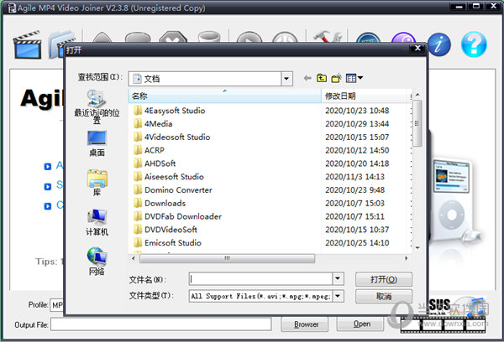This screenshot has height=342, width=504.
Task: Select the Emicsoft Studio folder
Action: click(x=167, y=243)
